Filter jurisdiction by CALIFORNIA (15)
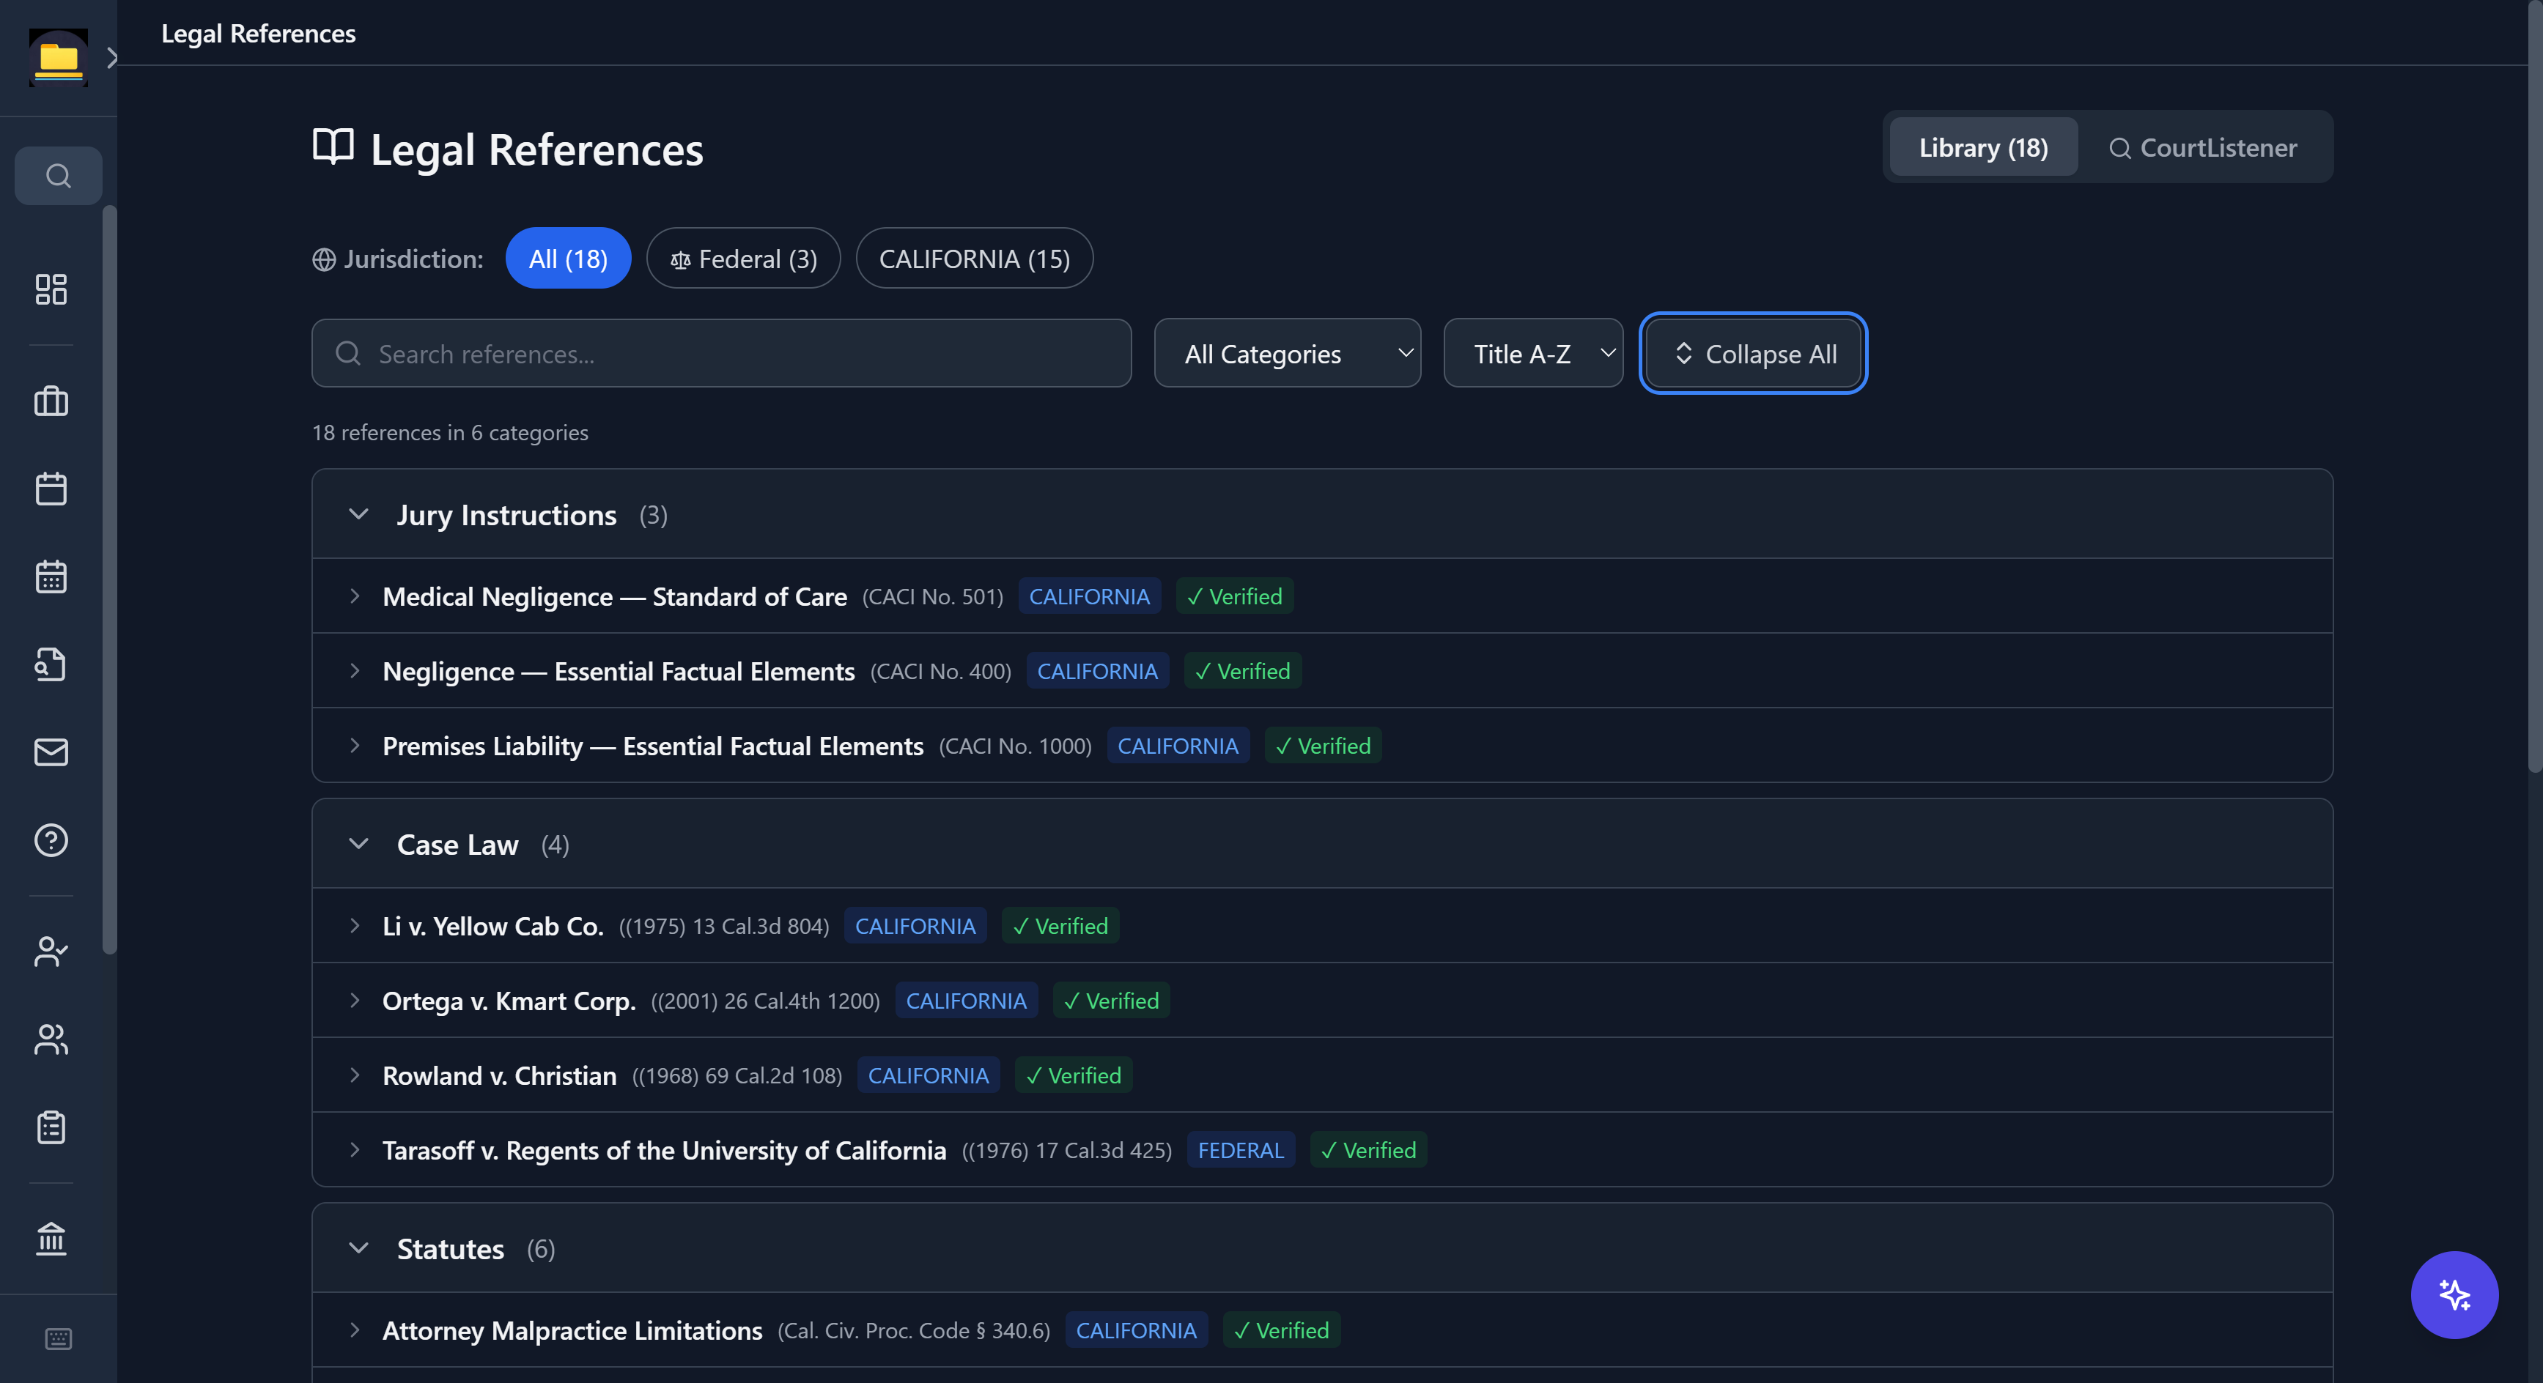The image size is (2543, 1383). coord(973,259)
